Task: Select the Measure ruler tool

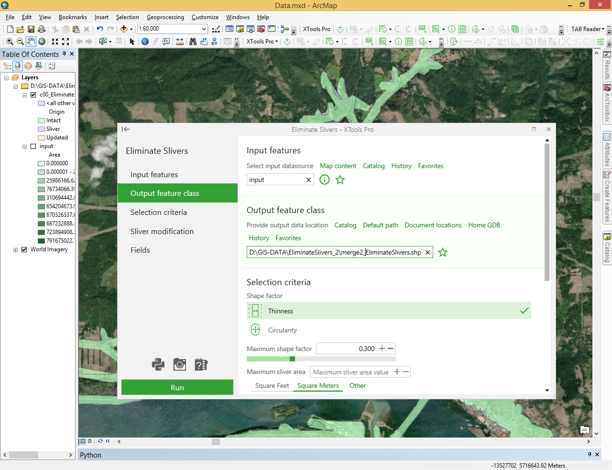Action: coord(180,42)
